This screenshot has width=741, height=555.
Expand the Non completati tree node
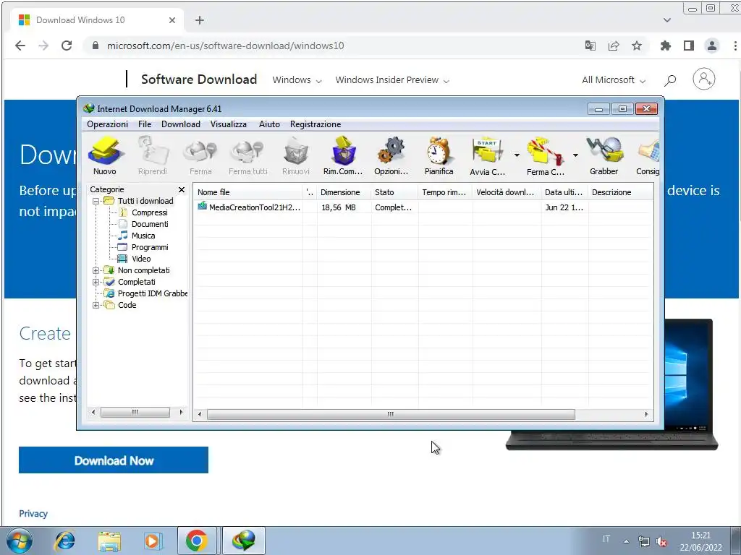[96, 270]
